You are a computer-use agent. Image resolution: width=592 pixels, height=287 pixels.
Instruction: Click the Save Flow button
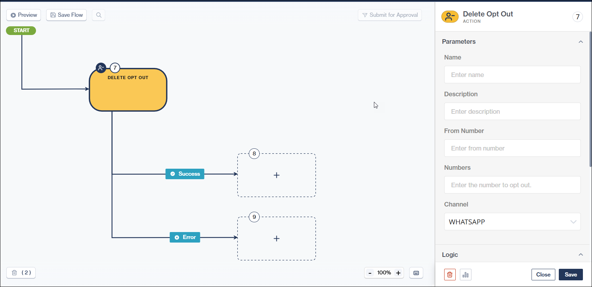(x=66, y=15)
